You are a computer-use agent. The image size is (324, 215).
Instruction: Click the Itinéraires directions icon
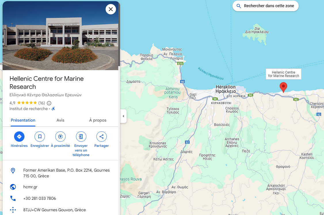(x=19, y=137)
